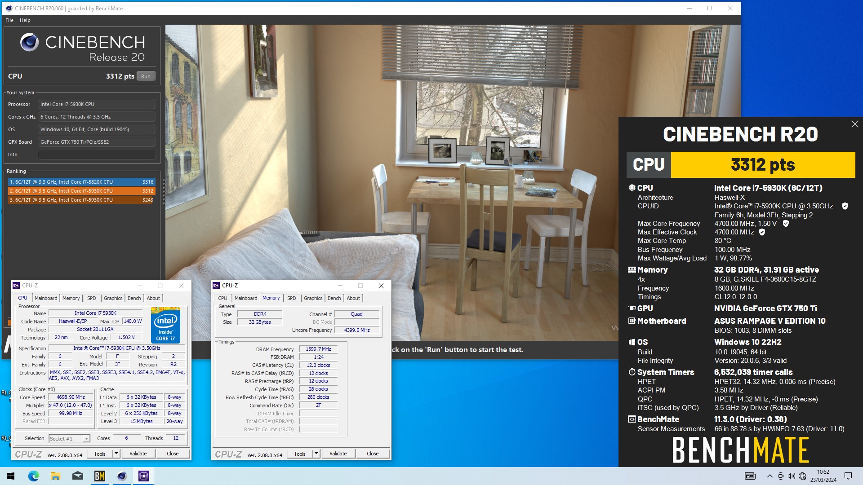
Task: Click the Cinebench logo sphere icon
Action: coord(30,42)
